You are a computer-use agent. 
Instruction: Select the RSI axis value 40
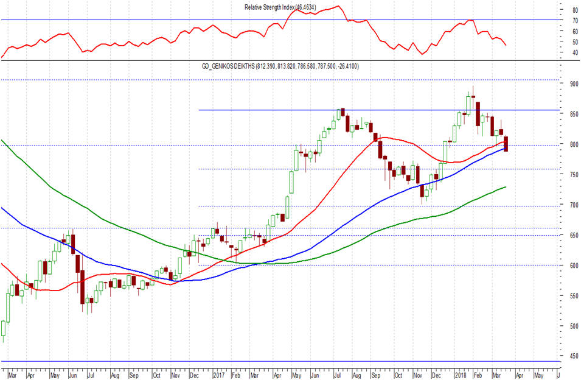[575, 52]
